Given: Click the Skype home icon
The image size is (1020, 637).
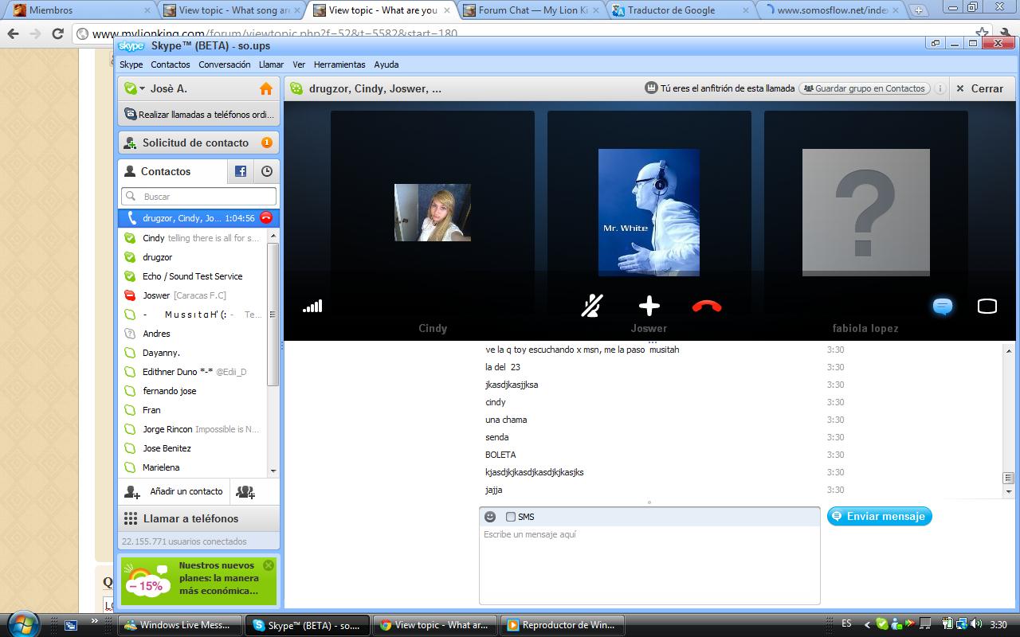Looking at the screenshot, I should 265,88.
